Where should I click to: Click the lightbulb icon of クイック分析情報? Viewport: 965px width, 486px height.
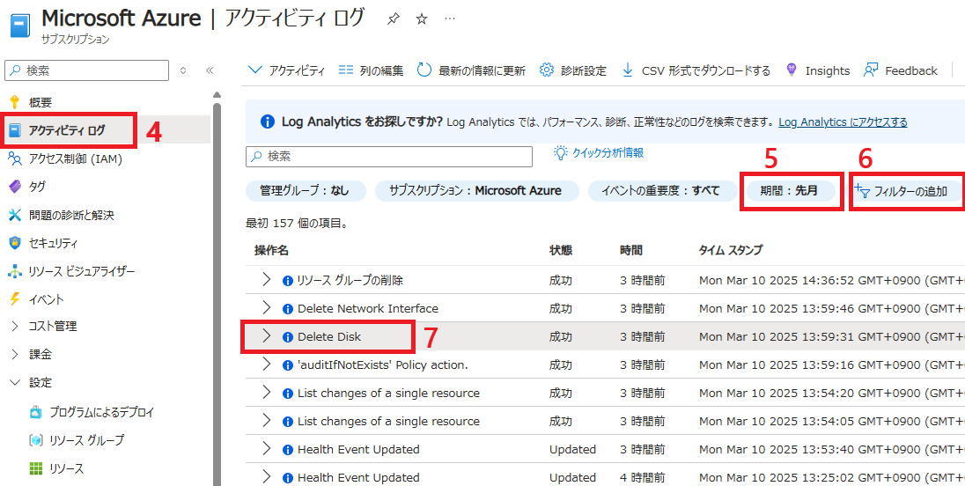[x=560, y=152]
